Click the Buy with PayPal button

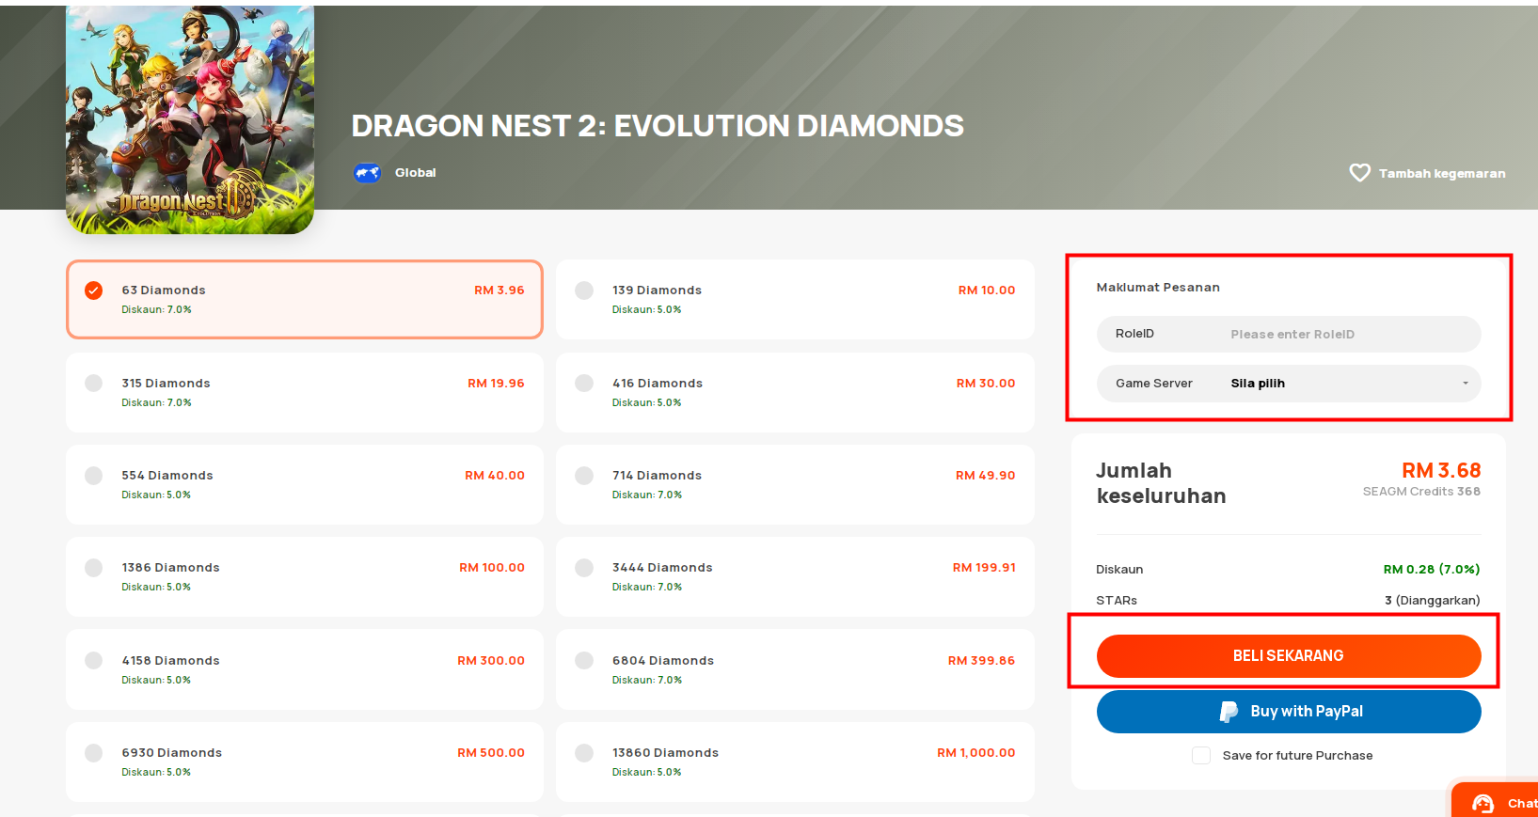[1288, 712]
